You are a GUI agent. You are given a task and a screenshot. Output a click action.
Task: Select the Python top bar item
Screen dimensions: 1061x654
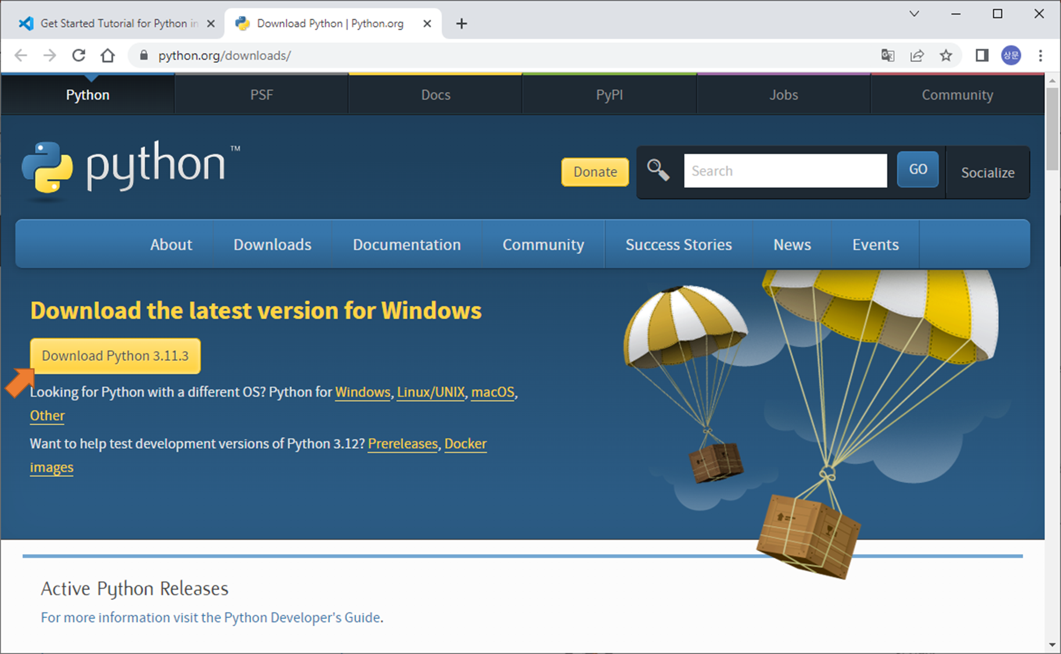tap(88, 95)
